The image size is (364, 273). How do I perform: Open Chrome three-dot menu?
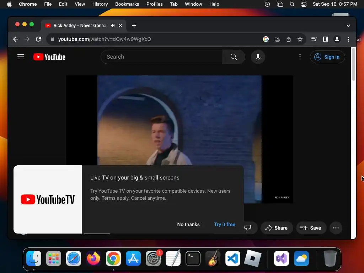point(348,39)
